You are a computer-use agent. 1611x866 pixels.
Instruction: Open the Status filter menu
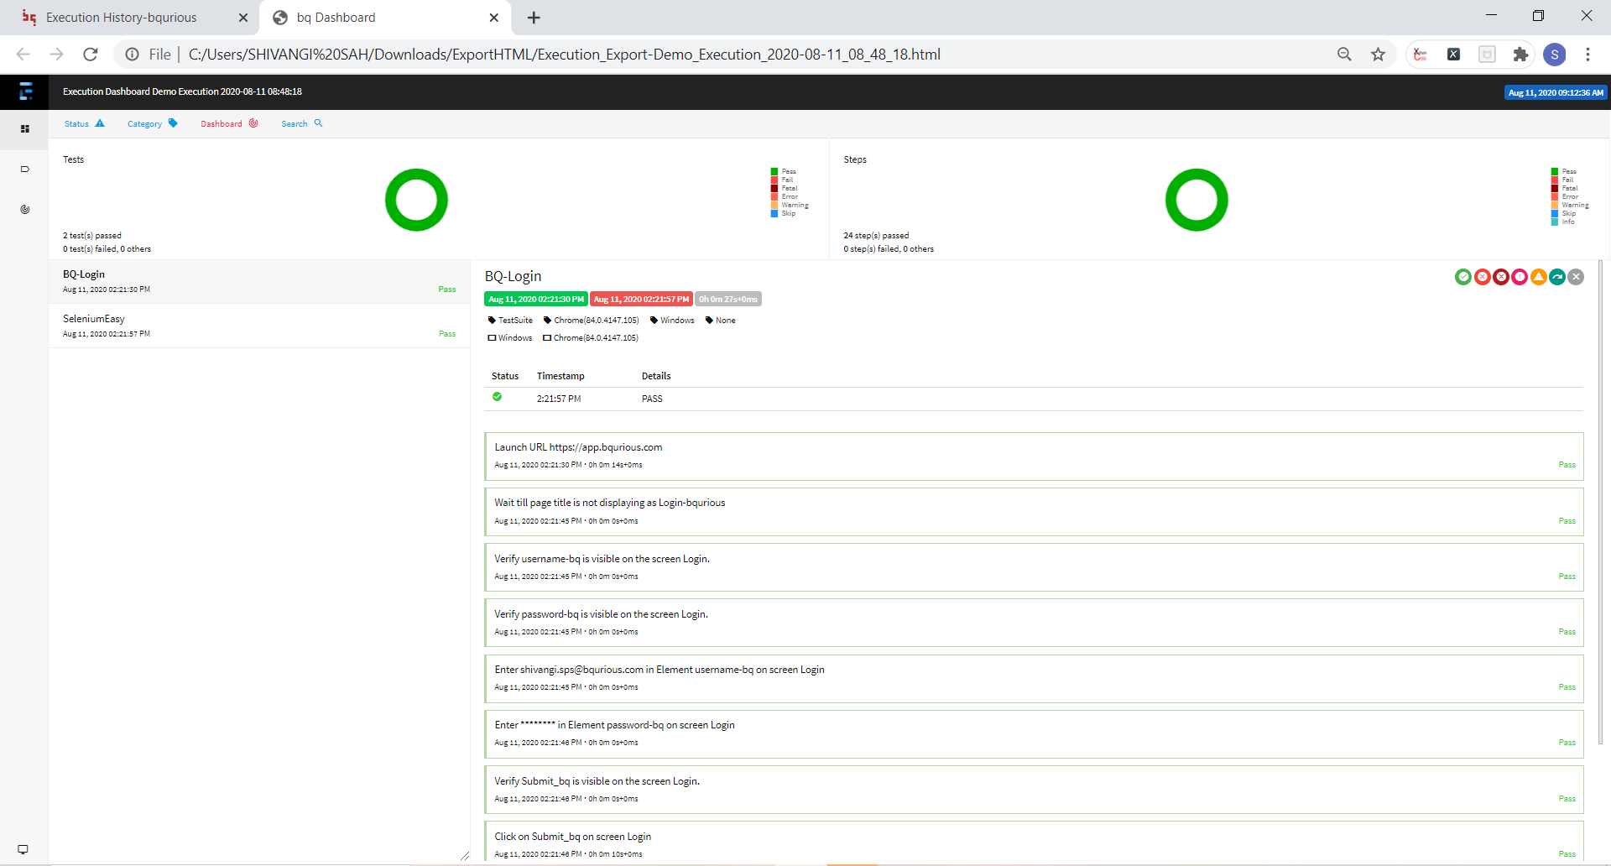pos(85,123)
